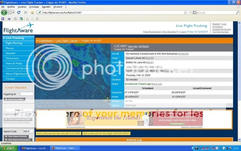Select Flight Planning in the sidebar
Screen dimensions: 241x151
click(x=14, y=43)
